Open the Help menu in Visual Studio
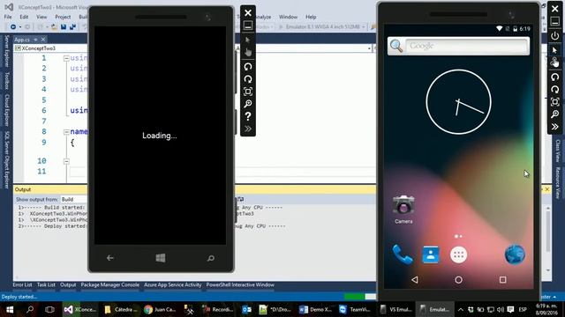Image resolution: width=565 pixels, height=317 pixels. pos(311,17)
